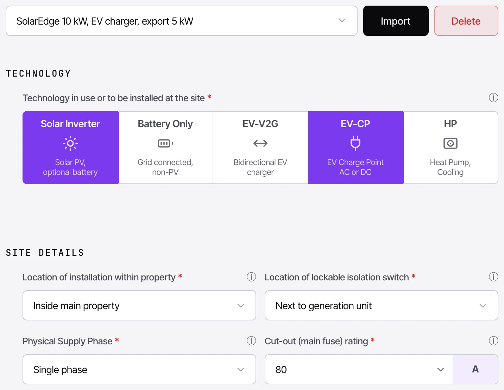Click the 'Grid connected, non-PV' description

(165, 167)
